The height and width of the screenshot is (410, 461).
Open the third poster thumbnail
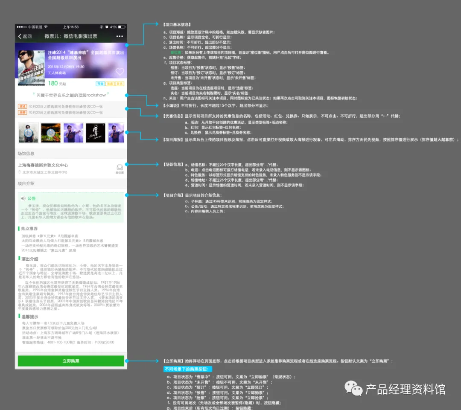[73, 133]
